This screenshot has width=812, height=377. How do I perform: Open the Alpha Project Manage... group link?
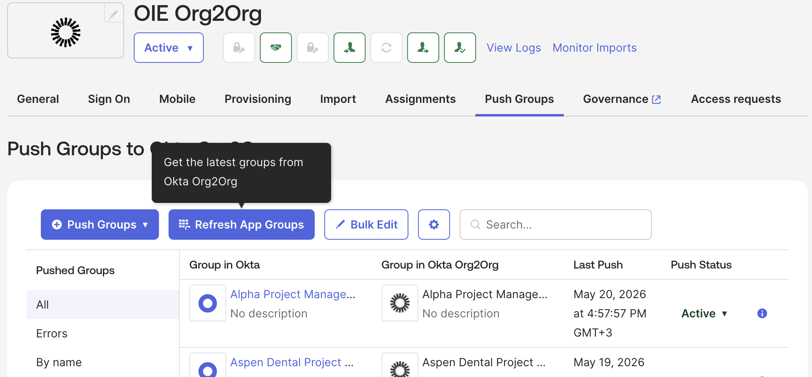[x=293, y=294]
